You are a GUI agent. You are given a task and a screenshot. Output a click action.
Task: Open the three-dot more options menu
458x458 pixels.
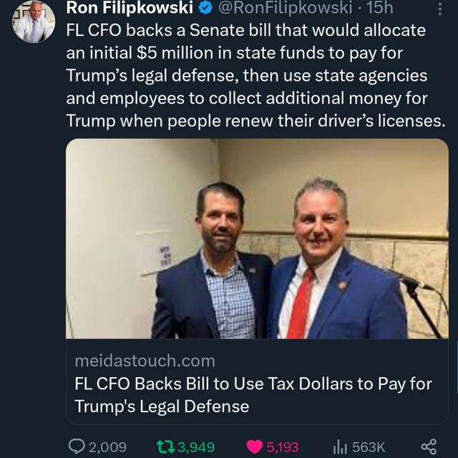pos(439,9)
